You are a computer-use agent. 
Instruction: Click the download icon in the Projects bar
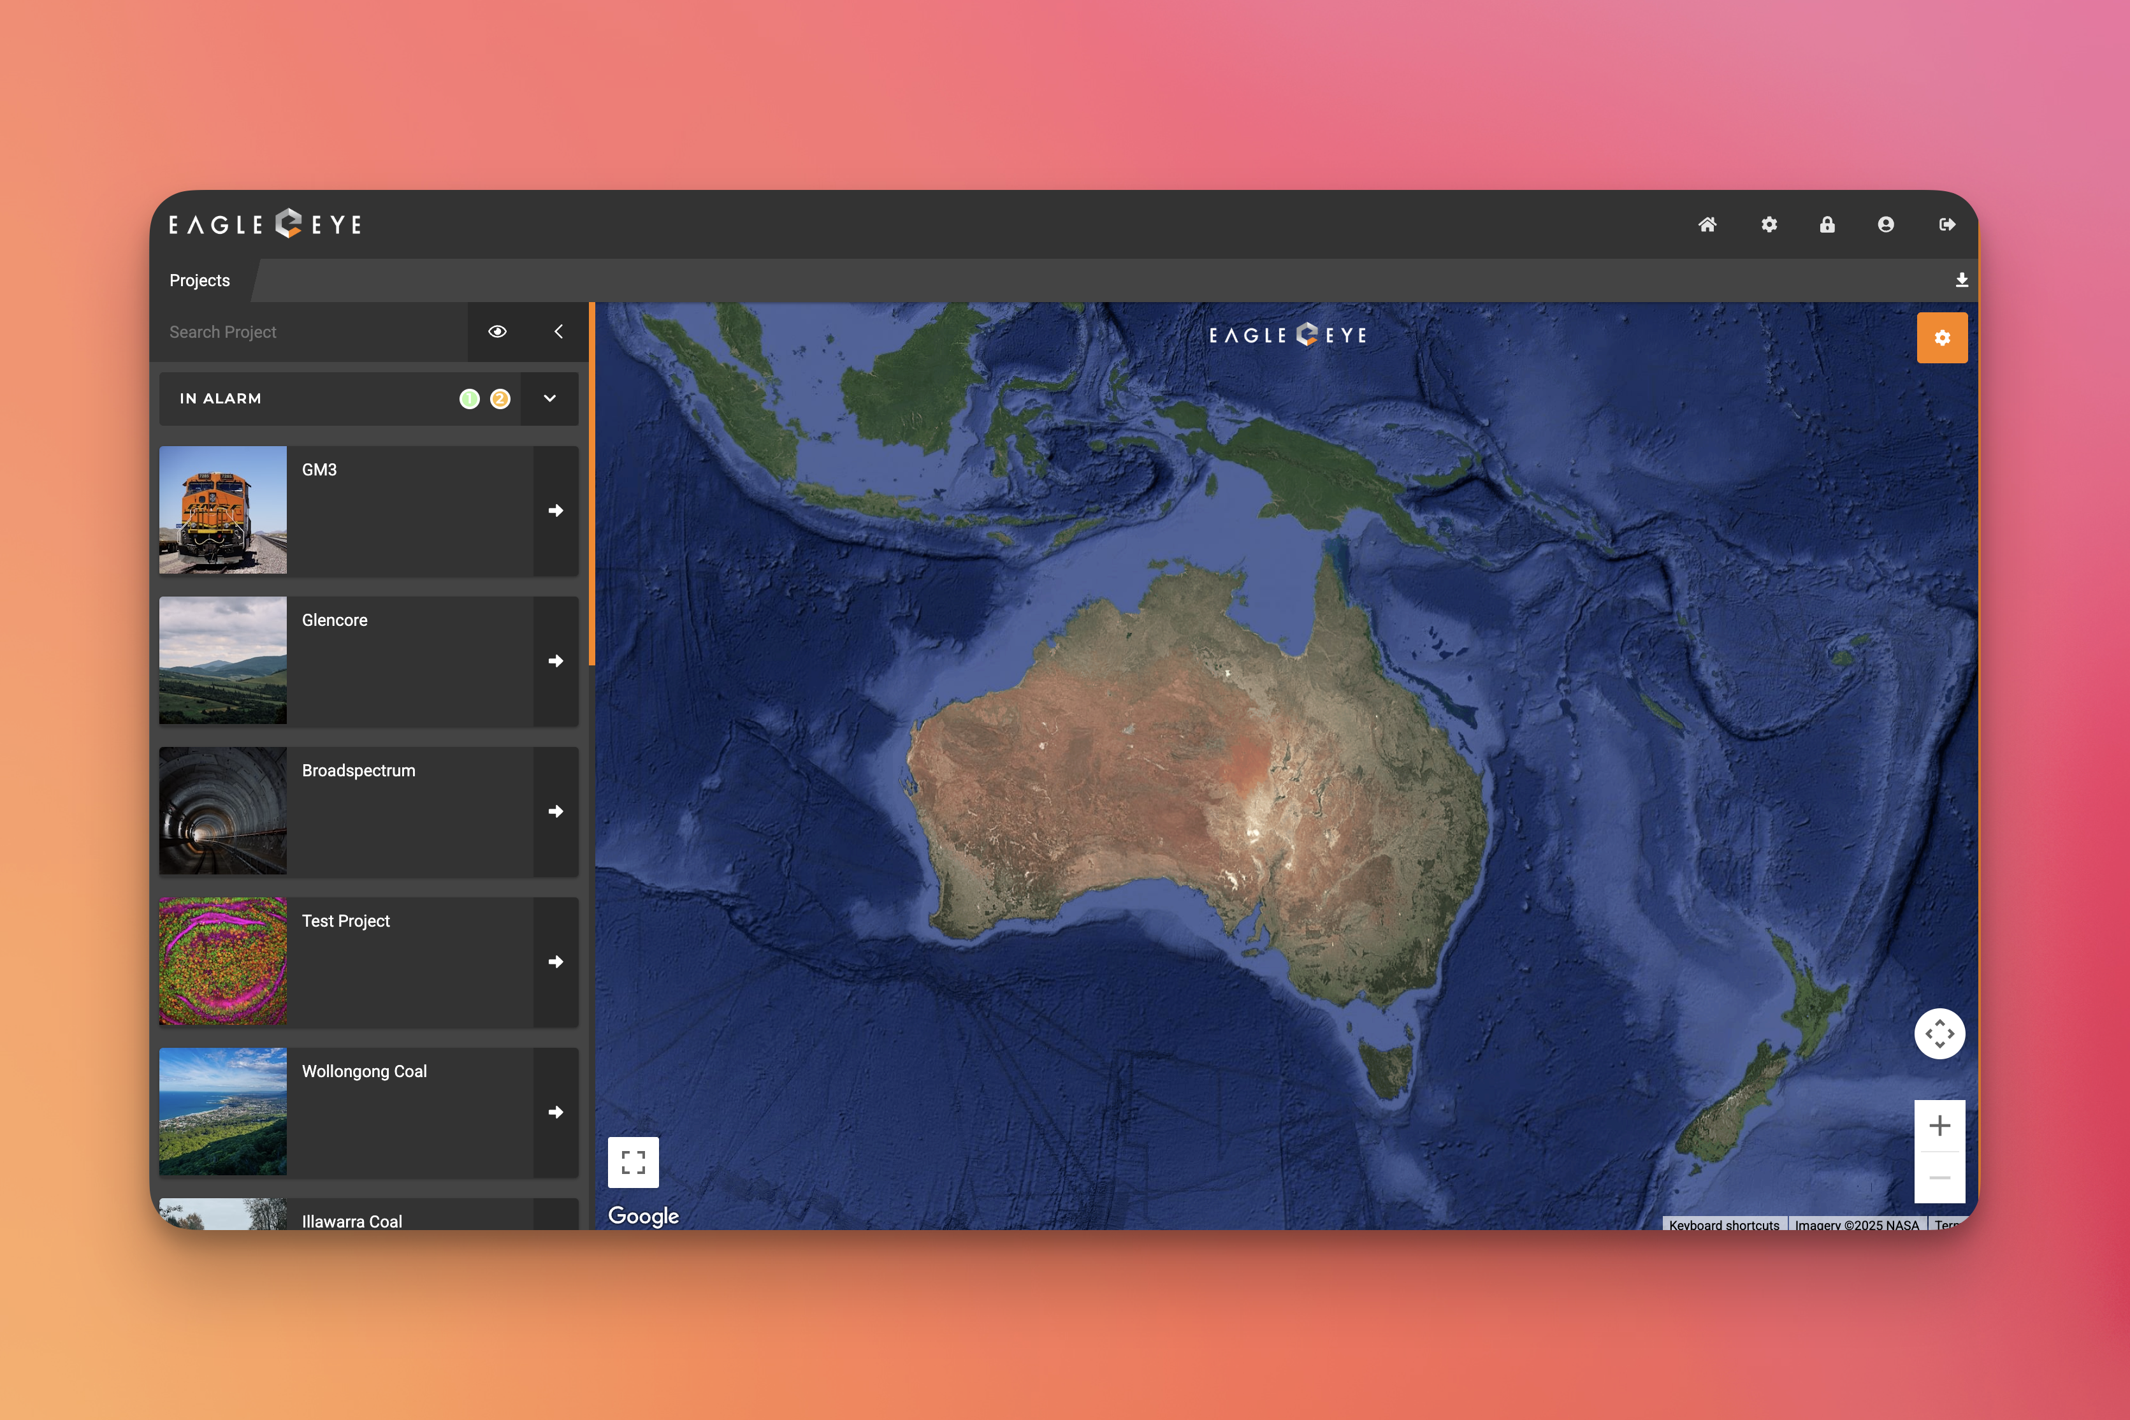pos(1962,280)
